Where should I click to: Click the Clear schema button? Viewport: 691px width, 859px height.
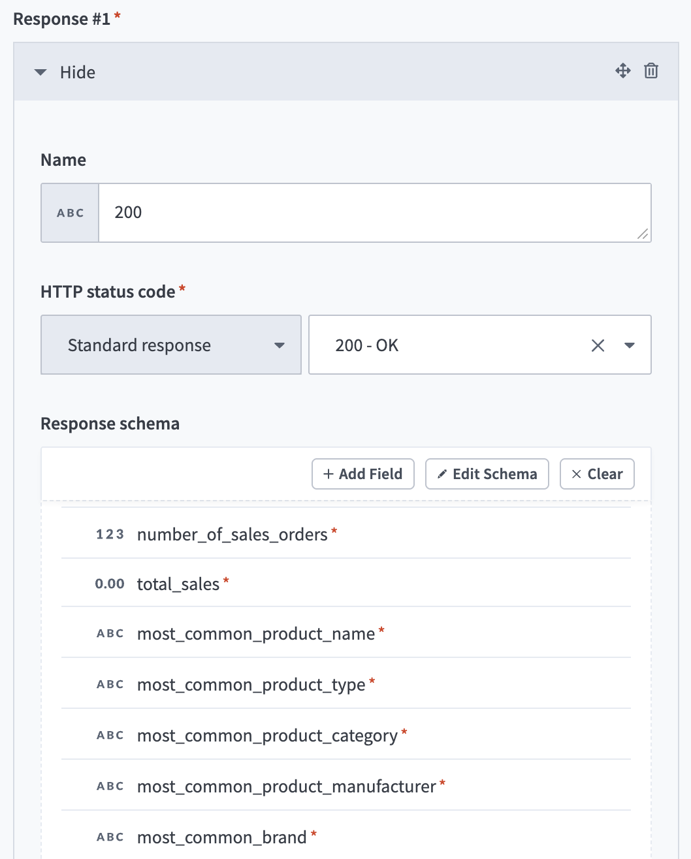[x=597, y=474]
